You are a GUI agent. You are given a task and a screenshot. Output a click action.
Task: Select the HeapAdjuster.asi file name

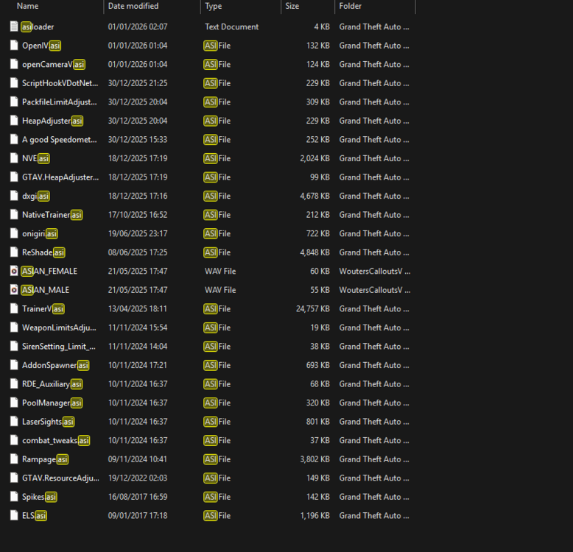pos(52,121)
